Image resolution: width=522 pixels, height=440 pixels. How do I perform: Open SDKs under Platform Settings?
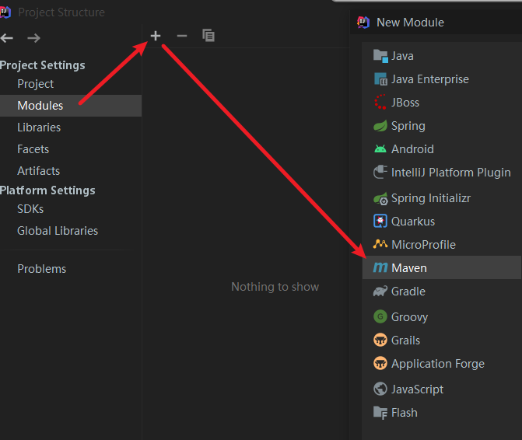click(30, 209)
